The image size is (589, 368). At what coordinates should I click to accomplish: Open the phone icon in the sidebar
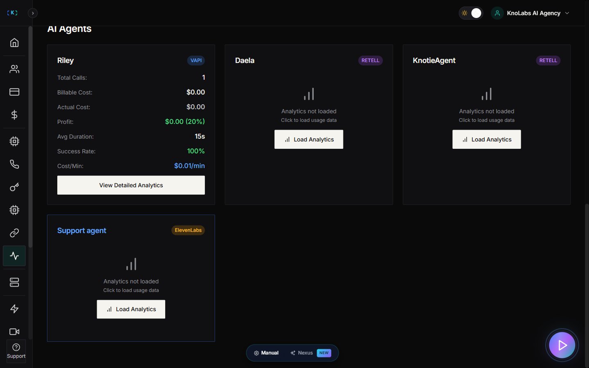click(x=14, y=164)
